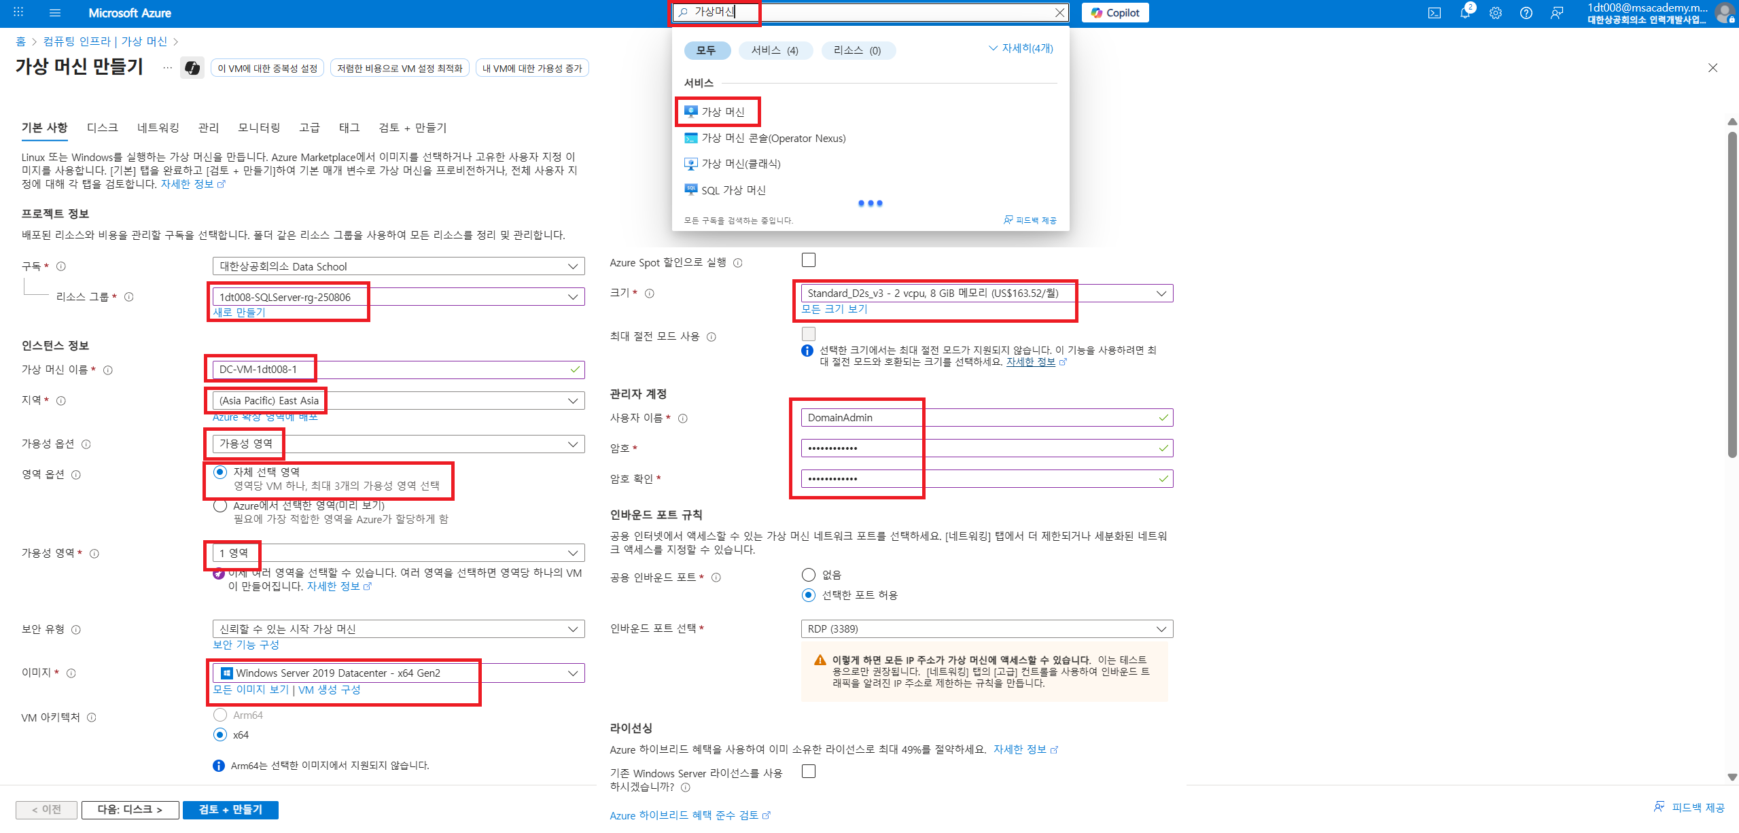Open the 모든 크기 보기 link
The image size is (1739, 833).
[834, 309]
